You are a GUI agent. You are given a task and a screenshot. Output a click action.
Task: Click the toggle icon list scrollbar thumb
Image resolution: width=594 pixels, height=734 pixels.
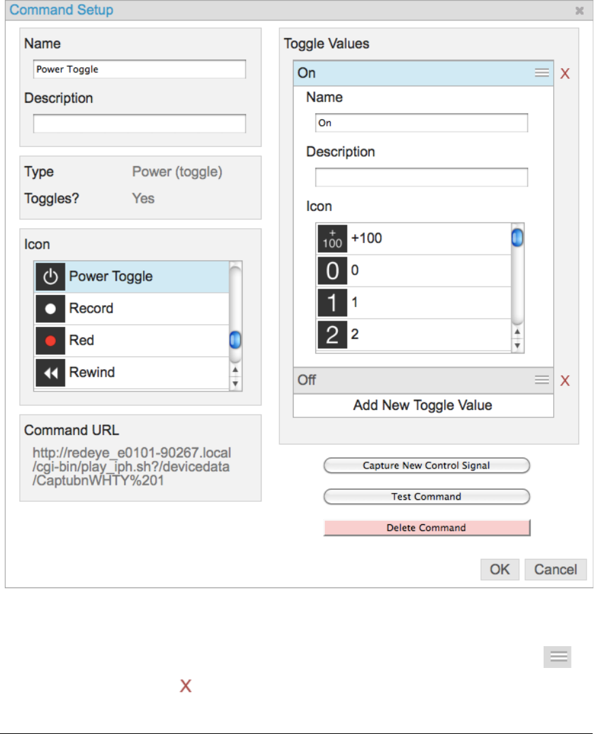coord(517,238)
